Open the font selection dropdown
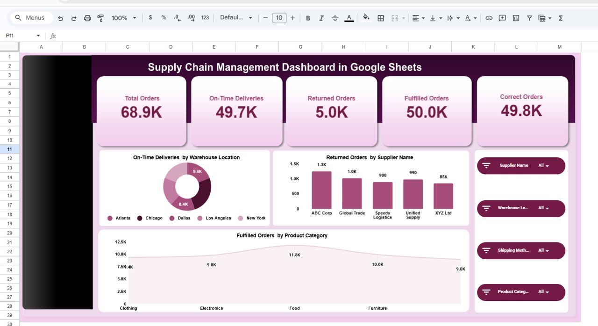598x326 pixels. click(x=236, y=18)
